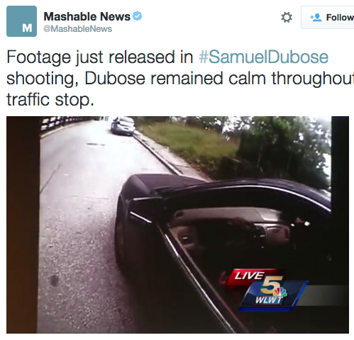The width and height of the screenshot is (354, 340).
Task: Click the "traffic stop." tweet text
Action: pyautogui.click(x=50, y=99)
